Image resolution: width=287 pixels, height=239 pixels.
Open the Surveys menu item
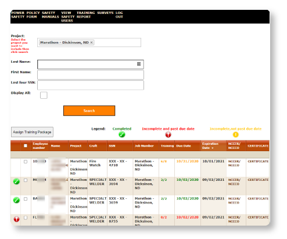[x=105, y=13]
